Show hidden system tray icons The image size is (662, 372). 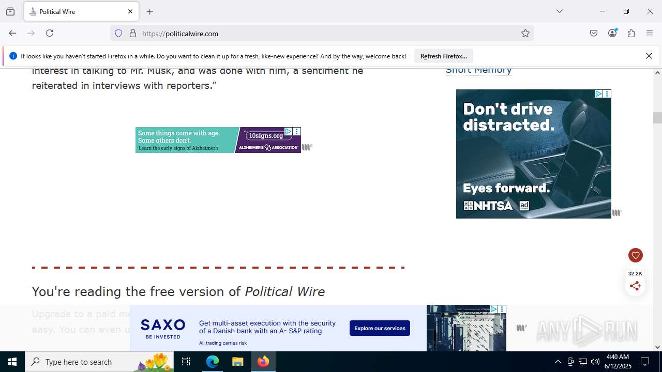(558, 362)
